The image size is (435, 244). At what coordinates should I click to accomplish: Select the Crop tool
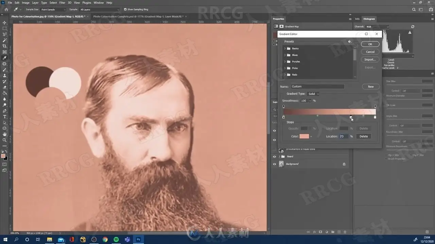point(5,46)
